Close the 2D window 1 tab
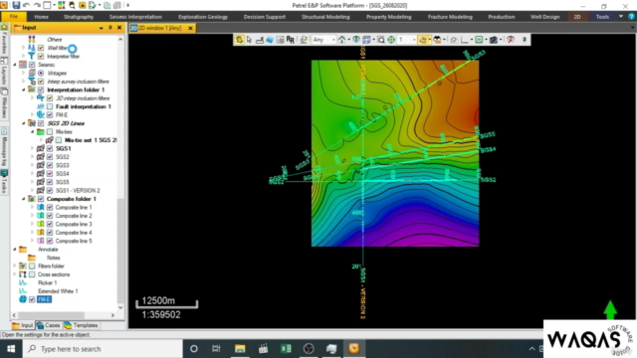Image resolution: width=637 pixels, height=358 pixels. [190, 28]
